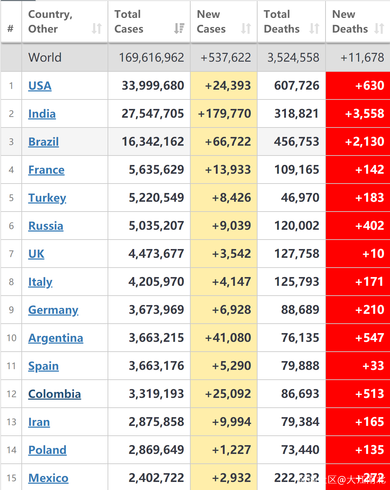Screen dimensions: 390x490
Task: Click the Spain link
Action: pos(43,366)
